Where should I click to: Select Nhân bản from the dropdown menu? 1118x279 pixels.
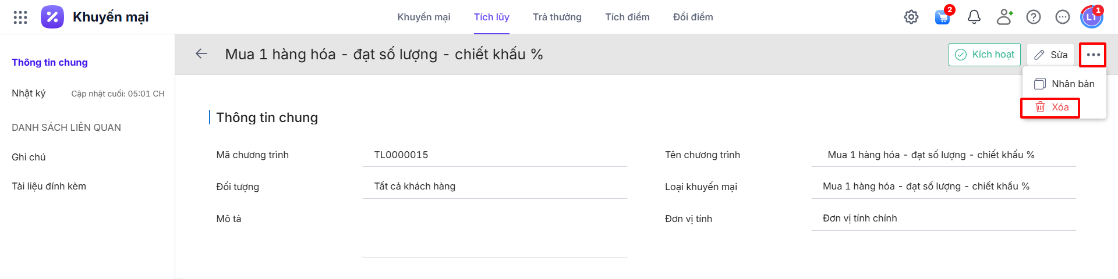tap(1064, 84)
